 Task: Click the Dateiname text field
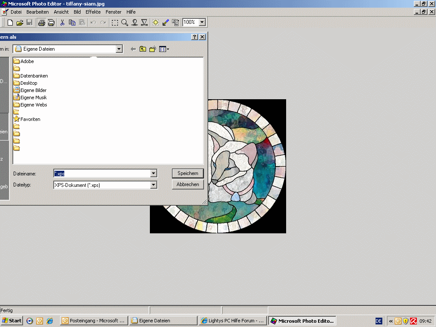coord(102,174)
